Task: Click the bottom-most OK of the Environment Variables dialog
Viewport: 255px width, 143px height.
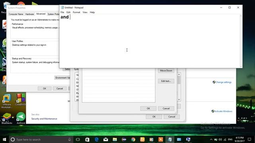Action: [154, 116]
